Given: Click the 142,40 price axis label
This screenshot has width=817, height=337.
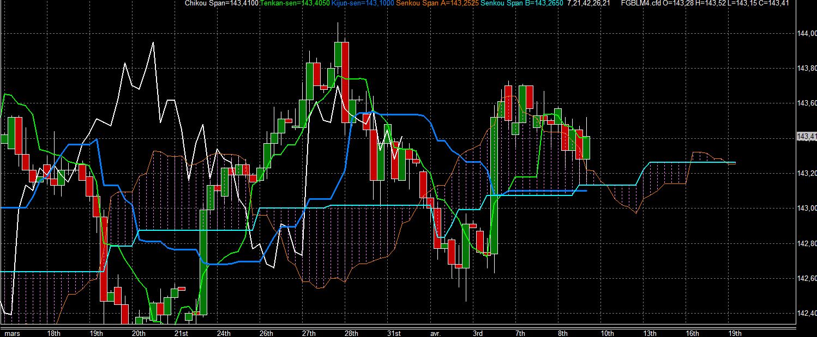Looking at the screenshot, I should (807, 314).
